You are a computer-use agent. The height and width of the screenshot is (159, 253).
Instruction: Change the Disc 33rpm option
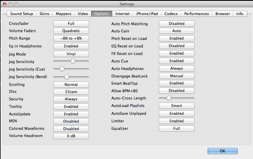pos(71,92)
